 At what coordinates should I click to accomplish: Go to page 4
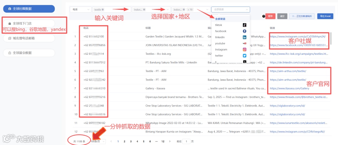[x=137, y=141]
